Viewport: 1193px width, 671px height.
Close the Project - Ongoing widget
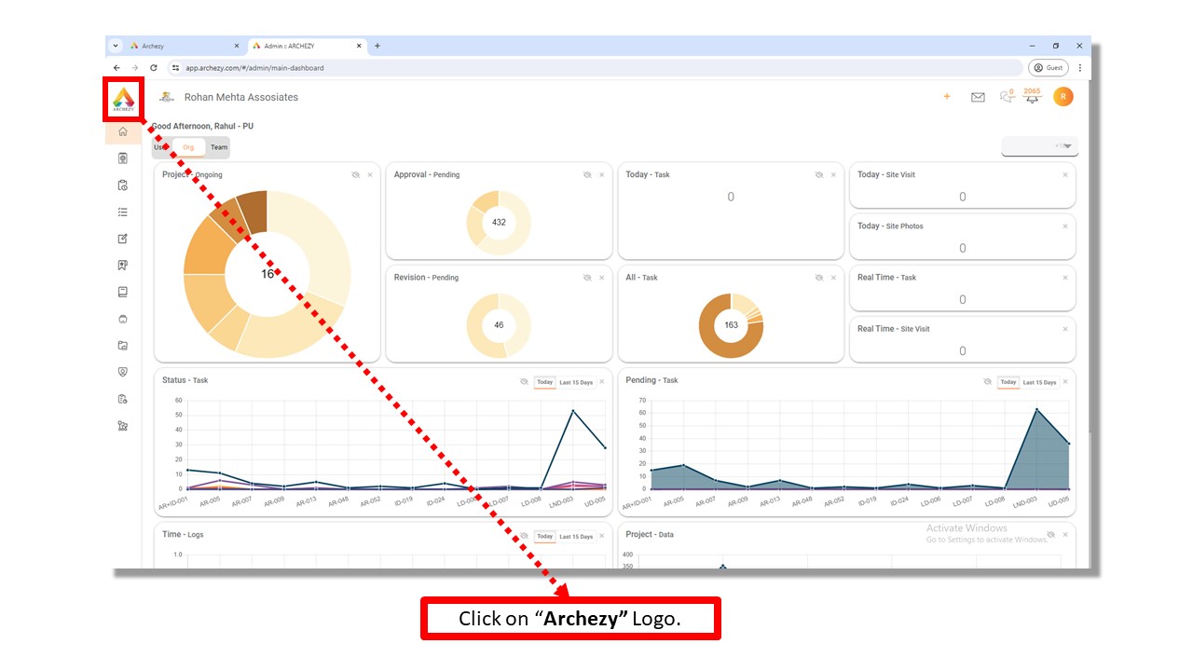pyautogui.click(x=370, y=175)
